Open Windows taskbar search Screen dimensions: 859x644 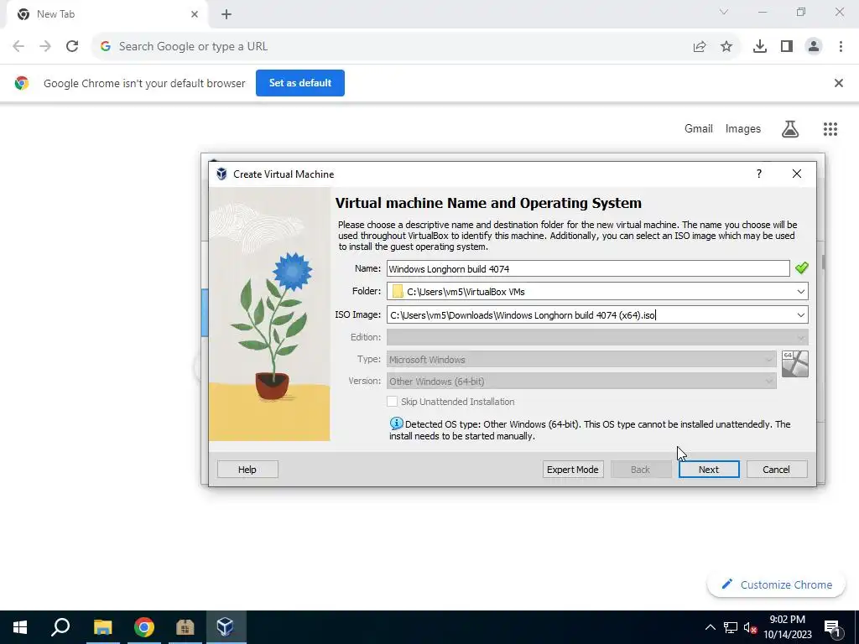(x=60, y=627)
